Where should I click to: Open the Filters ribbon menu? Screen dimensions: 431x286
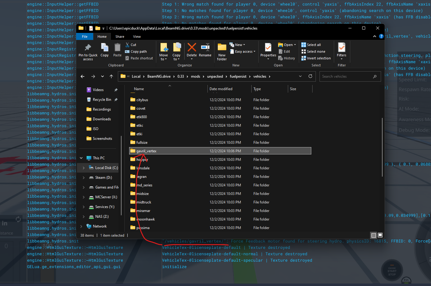(x=341, y=51)
